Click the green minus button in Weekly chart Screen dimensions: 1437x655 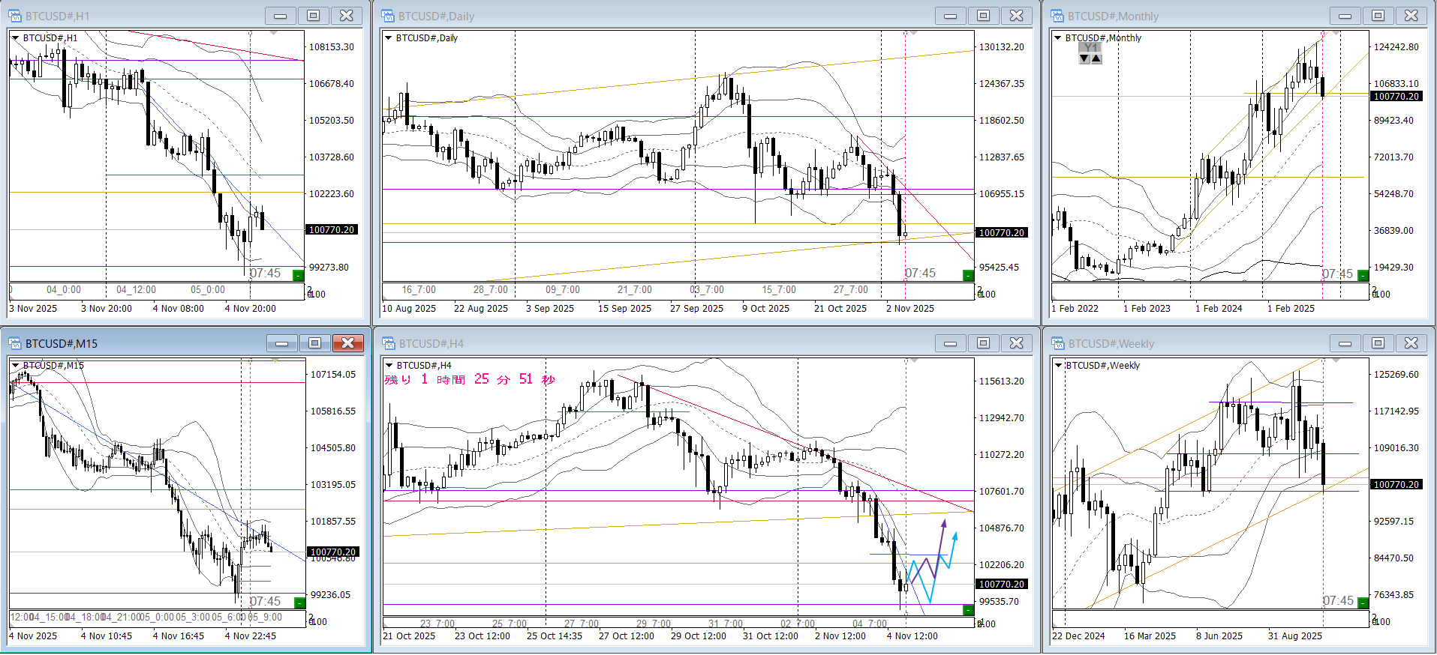tap(1363, 603)
